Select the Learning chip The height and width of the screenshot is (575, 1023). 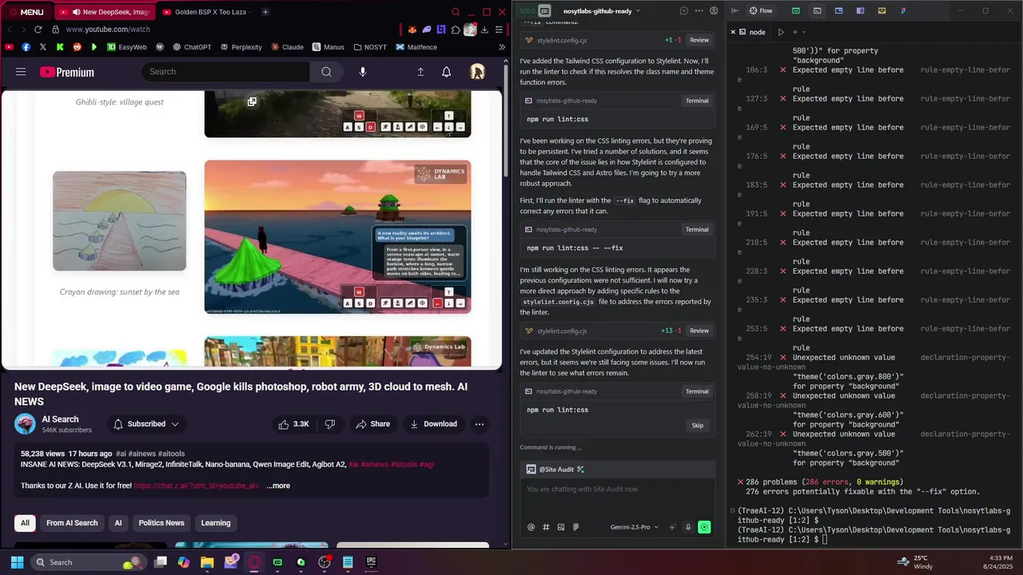216,523
